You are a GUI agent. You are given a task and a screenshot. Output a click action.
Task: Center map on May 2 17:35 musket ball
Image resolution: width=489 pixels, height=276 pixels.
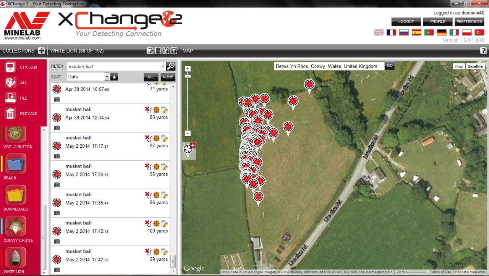[x=156, y=195]
